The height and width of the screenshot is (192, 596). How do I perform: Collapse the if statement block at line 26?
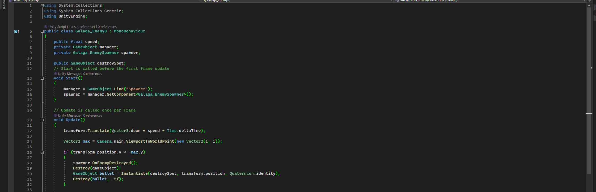tap(42, 152)
